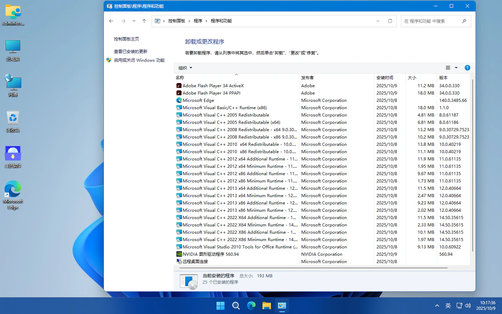The image size is (502, 314).
Task: Click the up-one-level arrow
Action: pyautogui.click(x=144, y=21)
